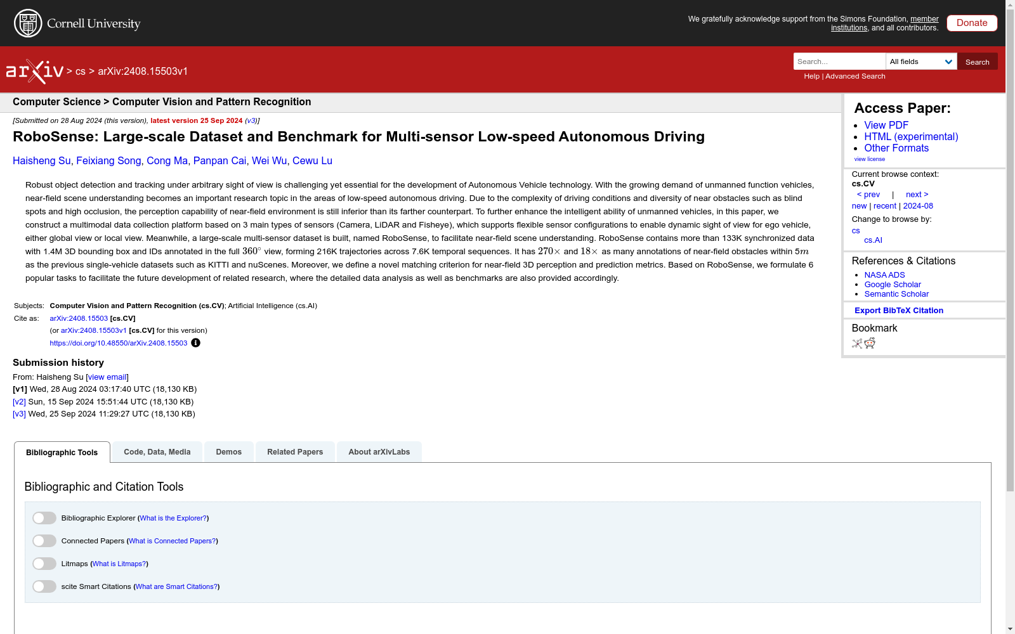The width and height of the screenshot is (1015, 634).
Task: Open arXiv:2408.15503 cite link
Action: (79, 318)
